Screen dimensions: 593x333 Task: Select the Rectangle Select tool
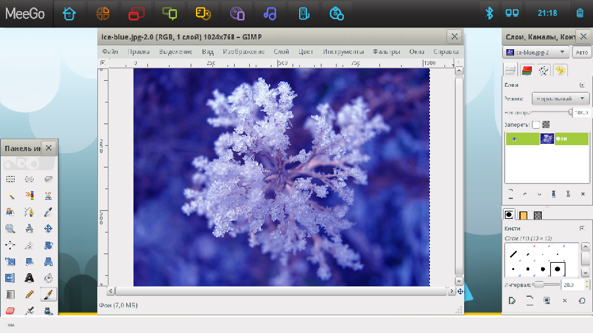pyautogui.click(x=11, y=179)
